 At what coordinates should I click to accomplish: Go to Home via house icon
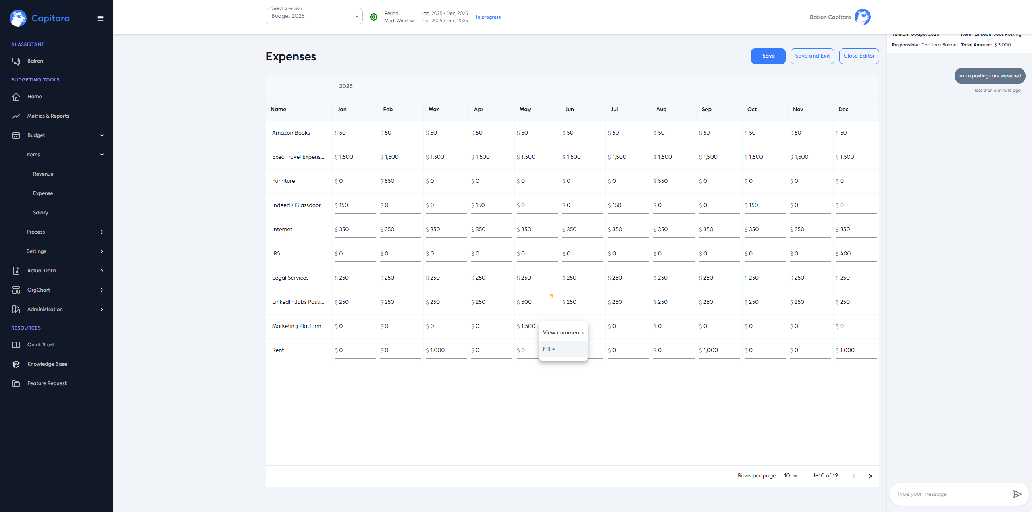[x=16, y=97]
